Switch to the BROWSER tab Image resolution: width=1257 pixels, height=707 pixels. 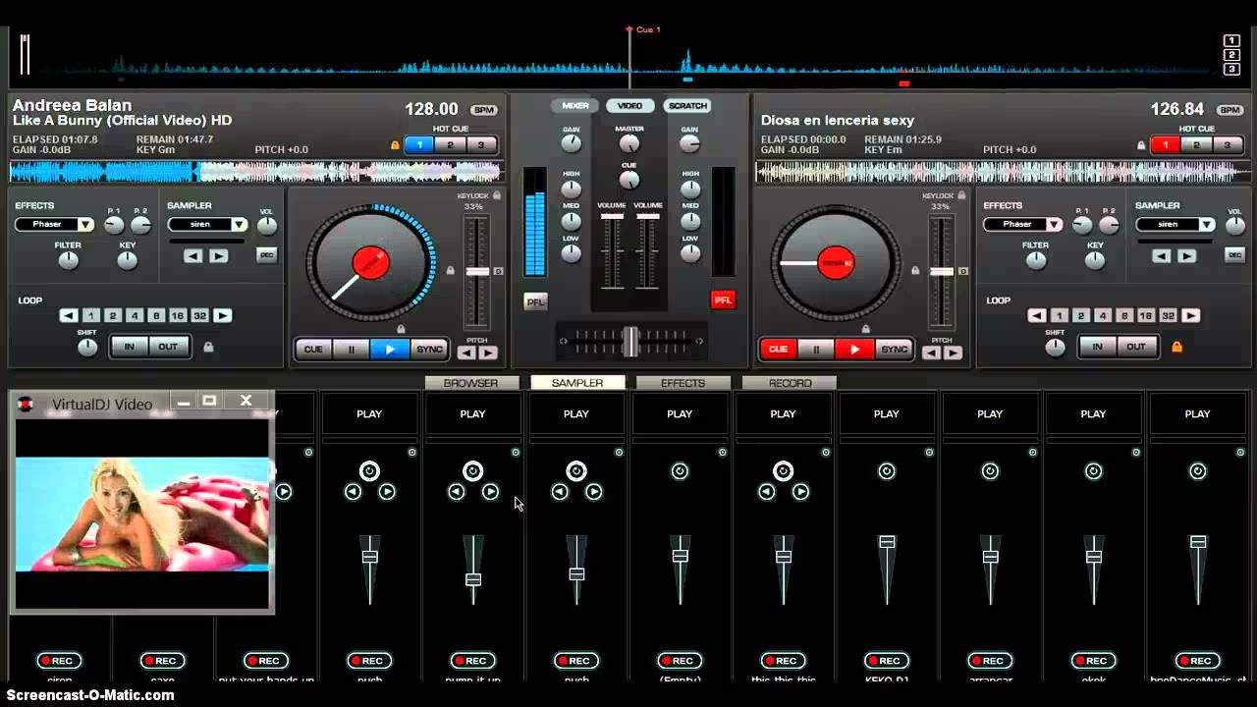point(471,383)
